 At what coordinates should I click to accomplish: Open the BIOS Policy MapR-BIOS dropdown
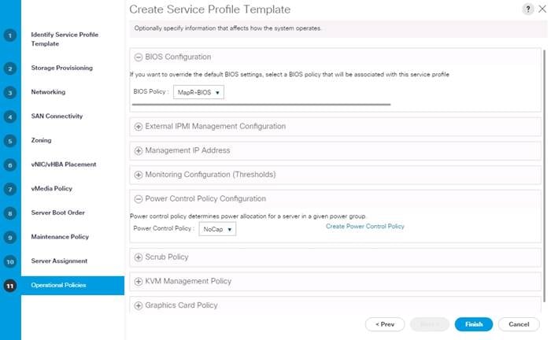(x=198, y=92)
